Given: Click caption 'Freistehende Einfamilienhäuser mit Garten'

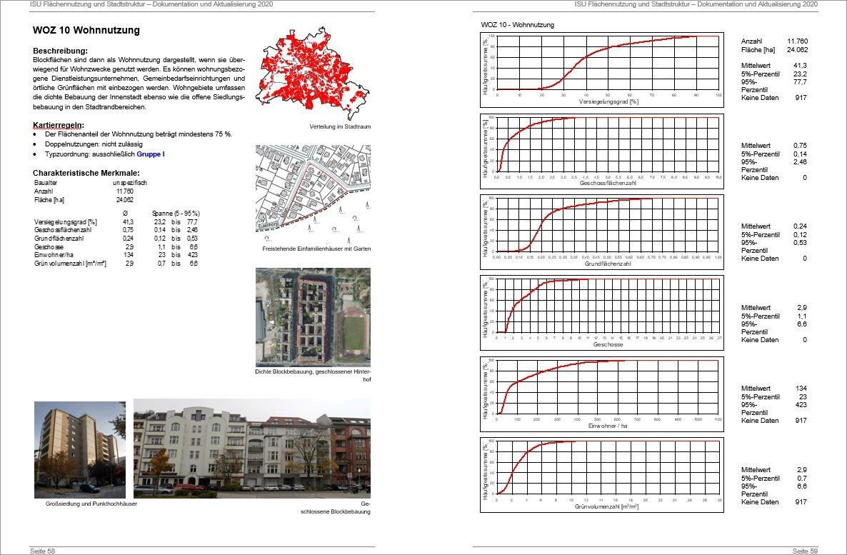Looking at the screenshot, I should 316,249.
